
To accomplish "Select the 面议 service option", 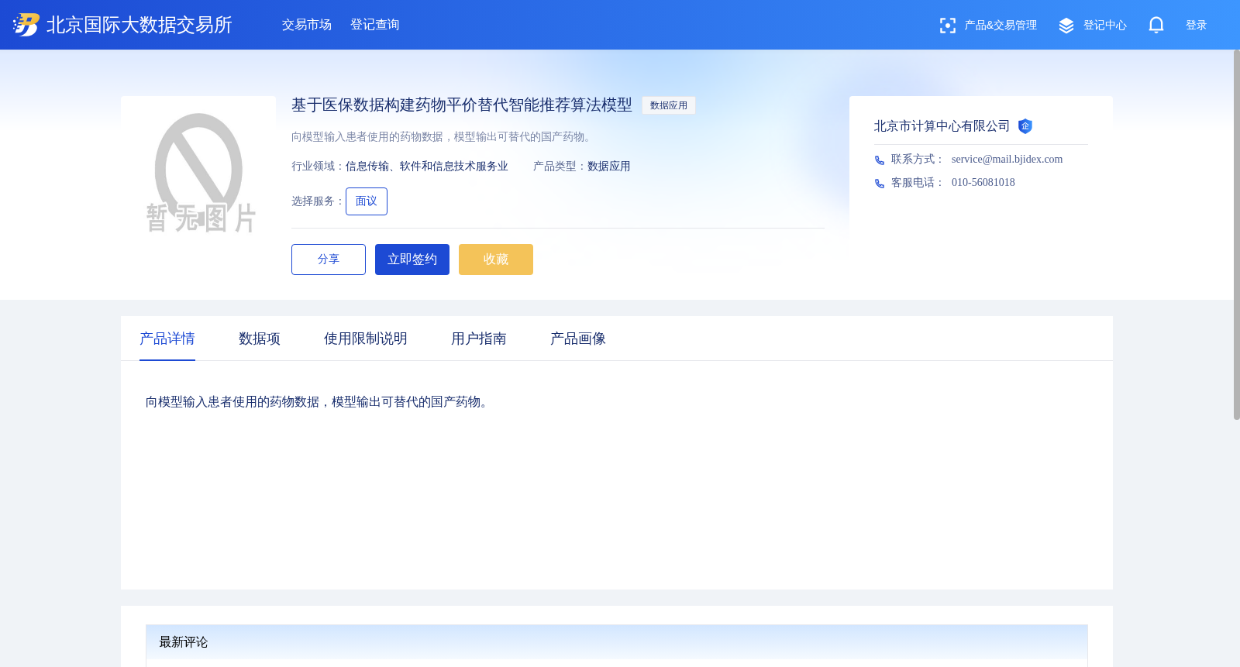I will tap(367, 201).
